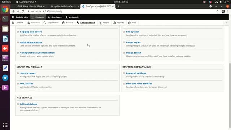Viewport: 231px width, 130px height.
Task: Bookmark this page with star icon
Action: [217, 11]
